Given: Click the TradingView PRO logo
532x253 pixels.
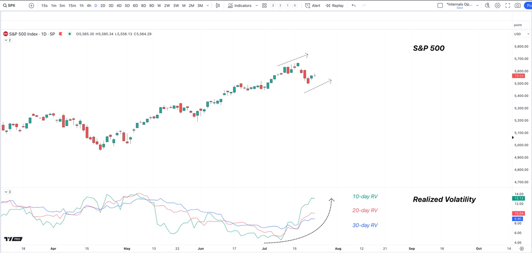Looking at the screenshot, I should click(13, 239).
